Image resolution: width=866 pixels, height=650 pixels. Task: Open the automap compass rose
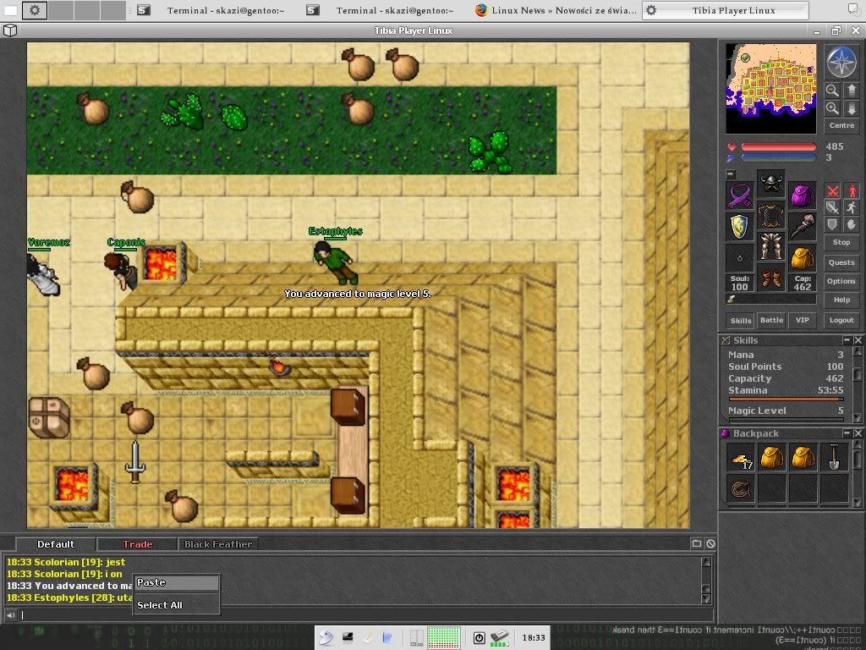pos(841,62)
